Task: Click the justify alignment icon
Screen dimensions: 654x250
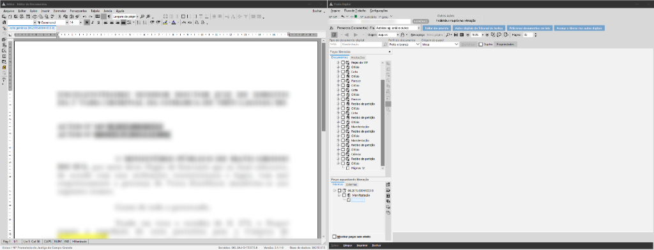Action: pyautogui.click(x=123, y=22)
